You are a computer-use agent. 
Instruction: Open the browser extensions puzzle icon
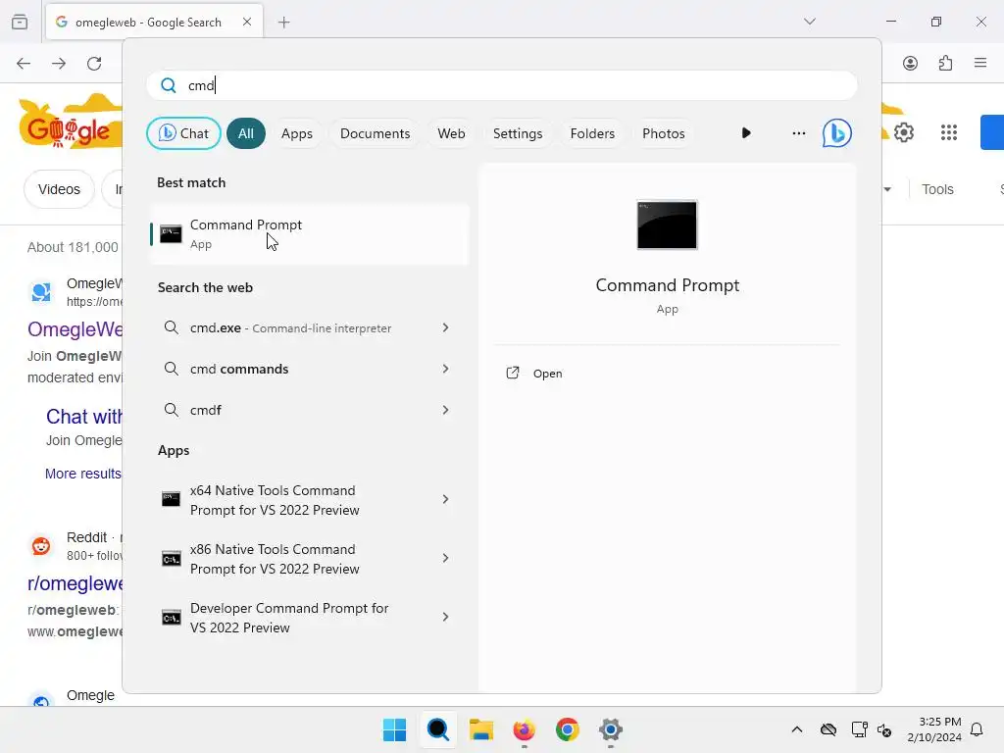(946, 64)
